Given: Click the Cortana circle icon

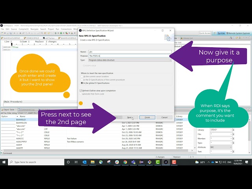Looking at the screenshot, I should point(68,162).
